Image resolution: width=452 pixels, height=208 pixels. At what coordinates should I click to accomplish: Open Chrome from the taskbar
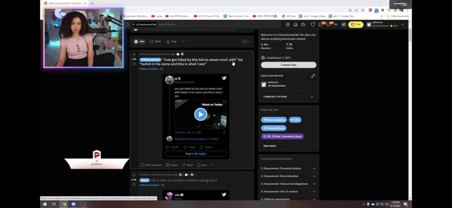point(64,204)
